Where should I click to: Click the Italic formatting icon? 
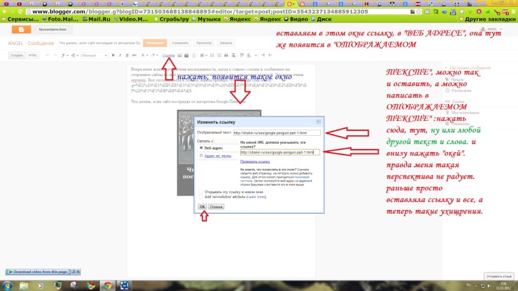[119, 55]
